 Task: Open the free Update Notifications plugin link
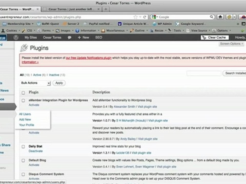pos(89,58)
